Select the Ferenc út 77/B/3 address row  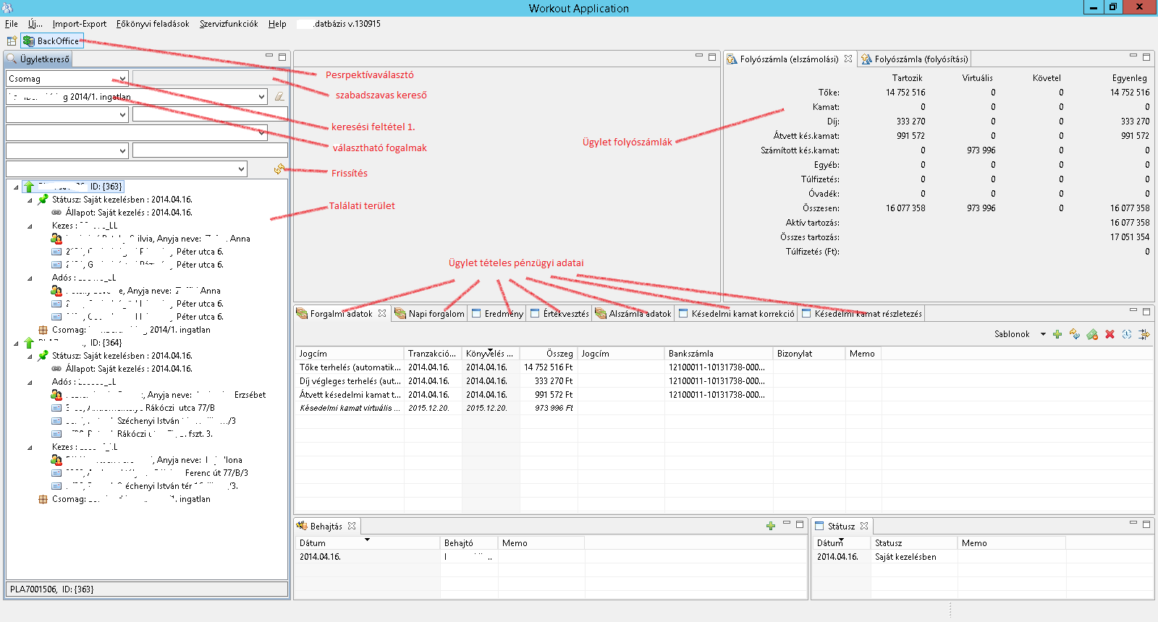150,473
